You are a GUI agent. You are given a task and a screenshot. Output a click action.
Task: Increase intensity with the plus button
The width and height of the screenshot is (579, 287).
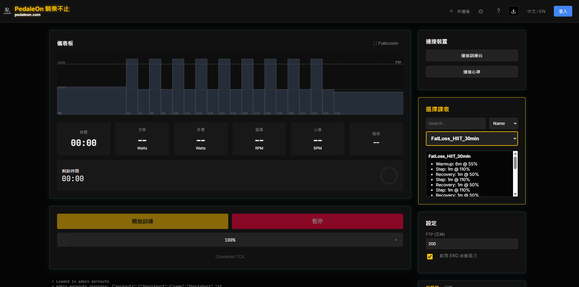pyautogui.click(x=396, y=240)
